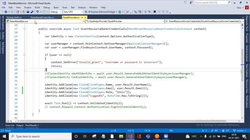Open the Tools menu
The height and width of the screenshot is (140, 250).
(x=64, y=7)
